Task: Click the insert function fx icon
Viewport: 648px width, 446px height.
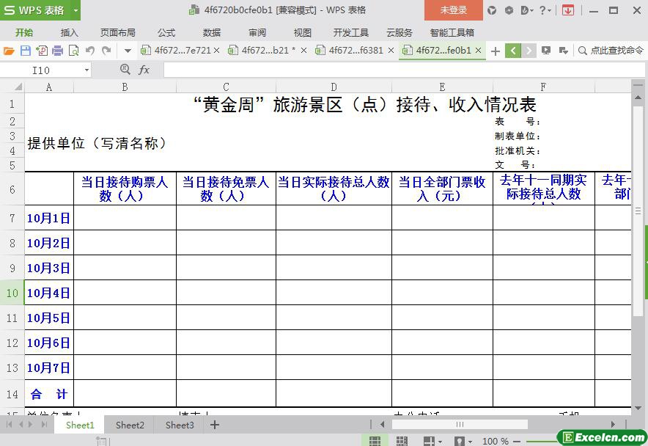Action: point(144,70)
